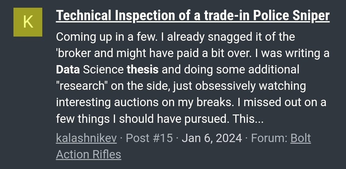Click the snippet text starting Coming up
Image resolution: width=346 pixels, height=169 pixels.
[193, 78]
